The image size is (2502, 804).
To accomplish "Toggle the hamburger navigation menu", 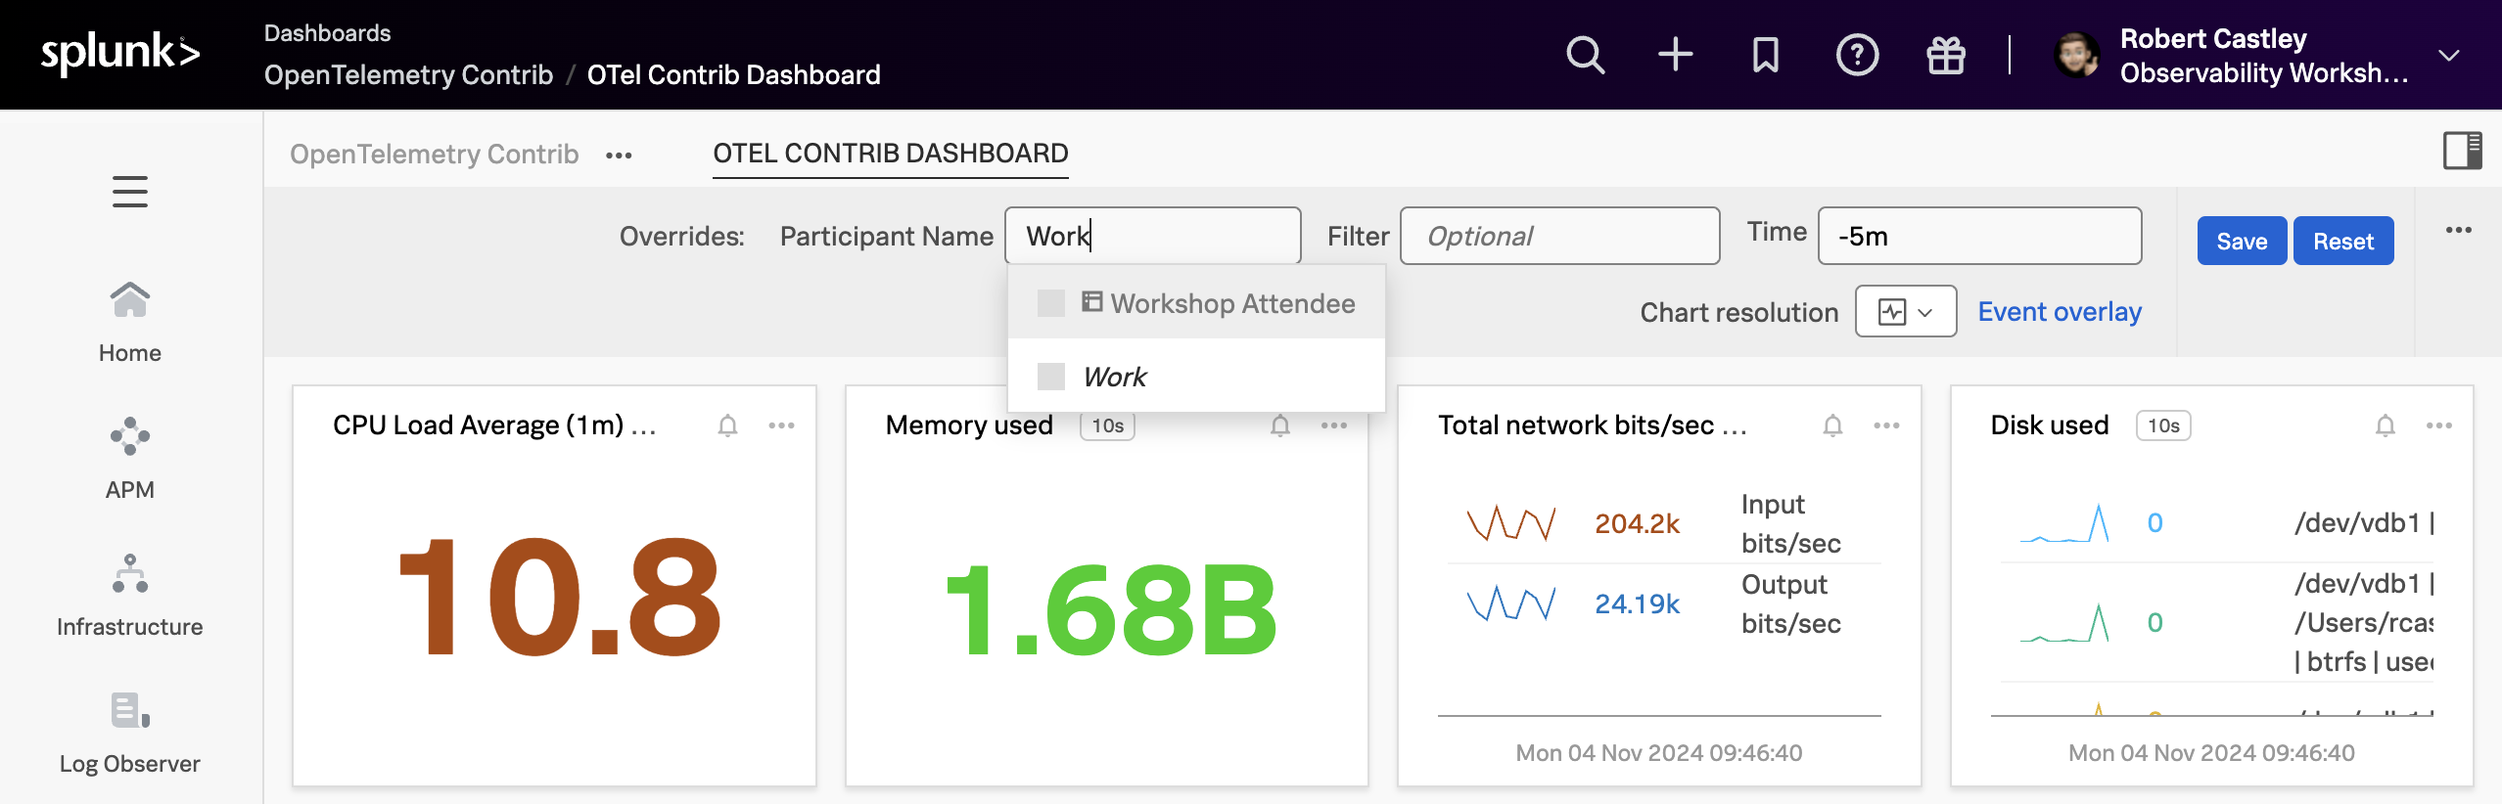I will [129, 192].
